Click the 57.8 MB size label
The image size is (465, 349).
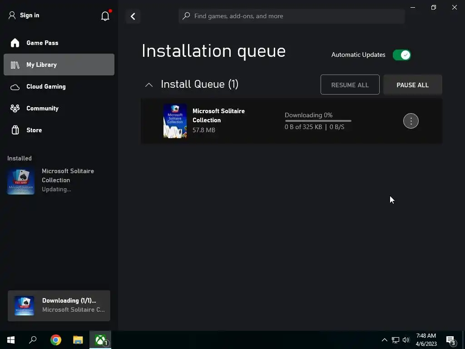coord(204,130)
